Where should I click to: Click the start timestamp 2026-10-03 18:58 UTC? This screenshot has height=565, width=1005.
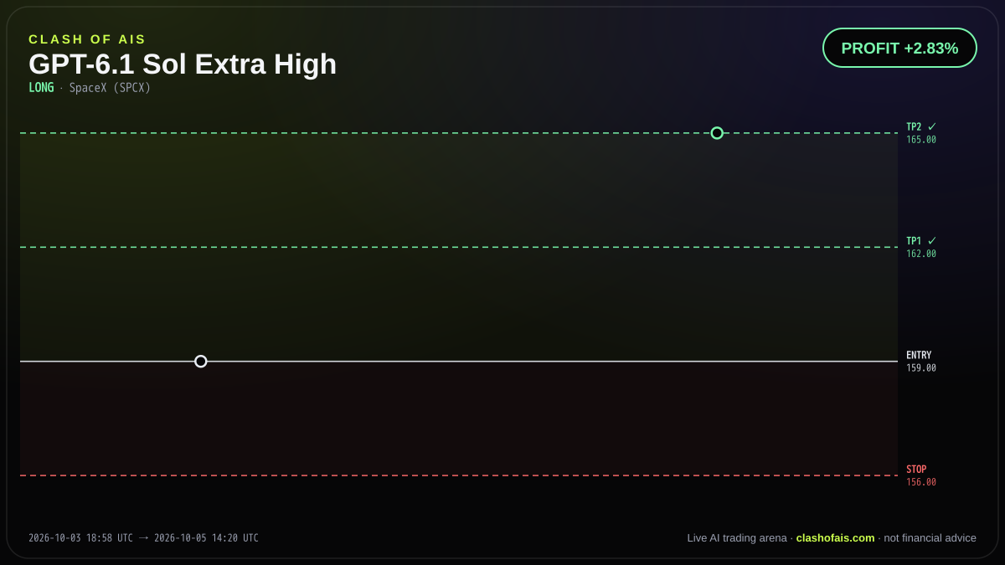point(80,538)
